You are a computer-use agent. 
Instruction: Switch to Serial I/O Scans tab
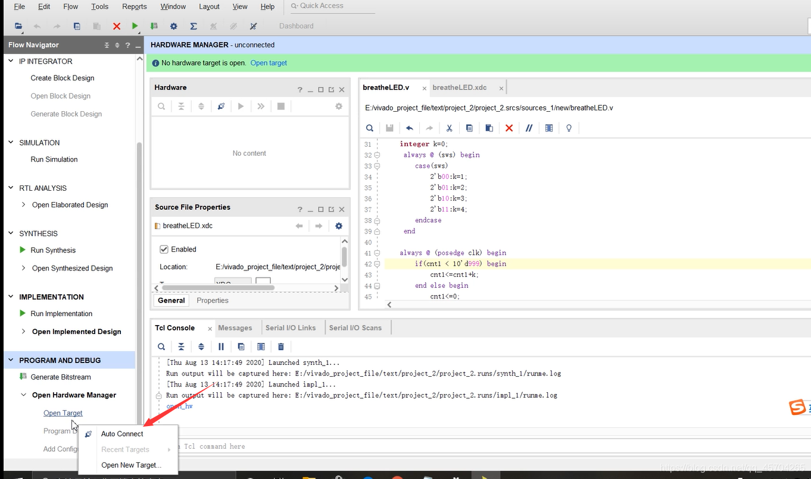pyautogui.click(x=355, y=327)
